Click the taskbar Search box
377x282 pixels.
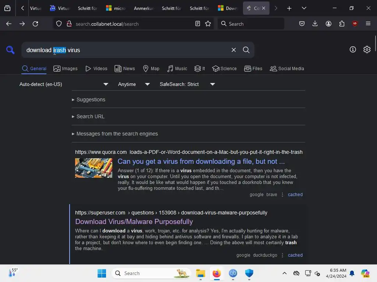tap(151, 273)
